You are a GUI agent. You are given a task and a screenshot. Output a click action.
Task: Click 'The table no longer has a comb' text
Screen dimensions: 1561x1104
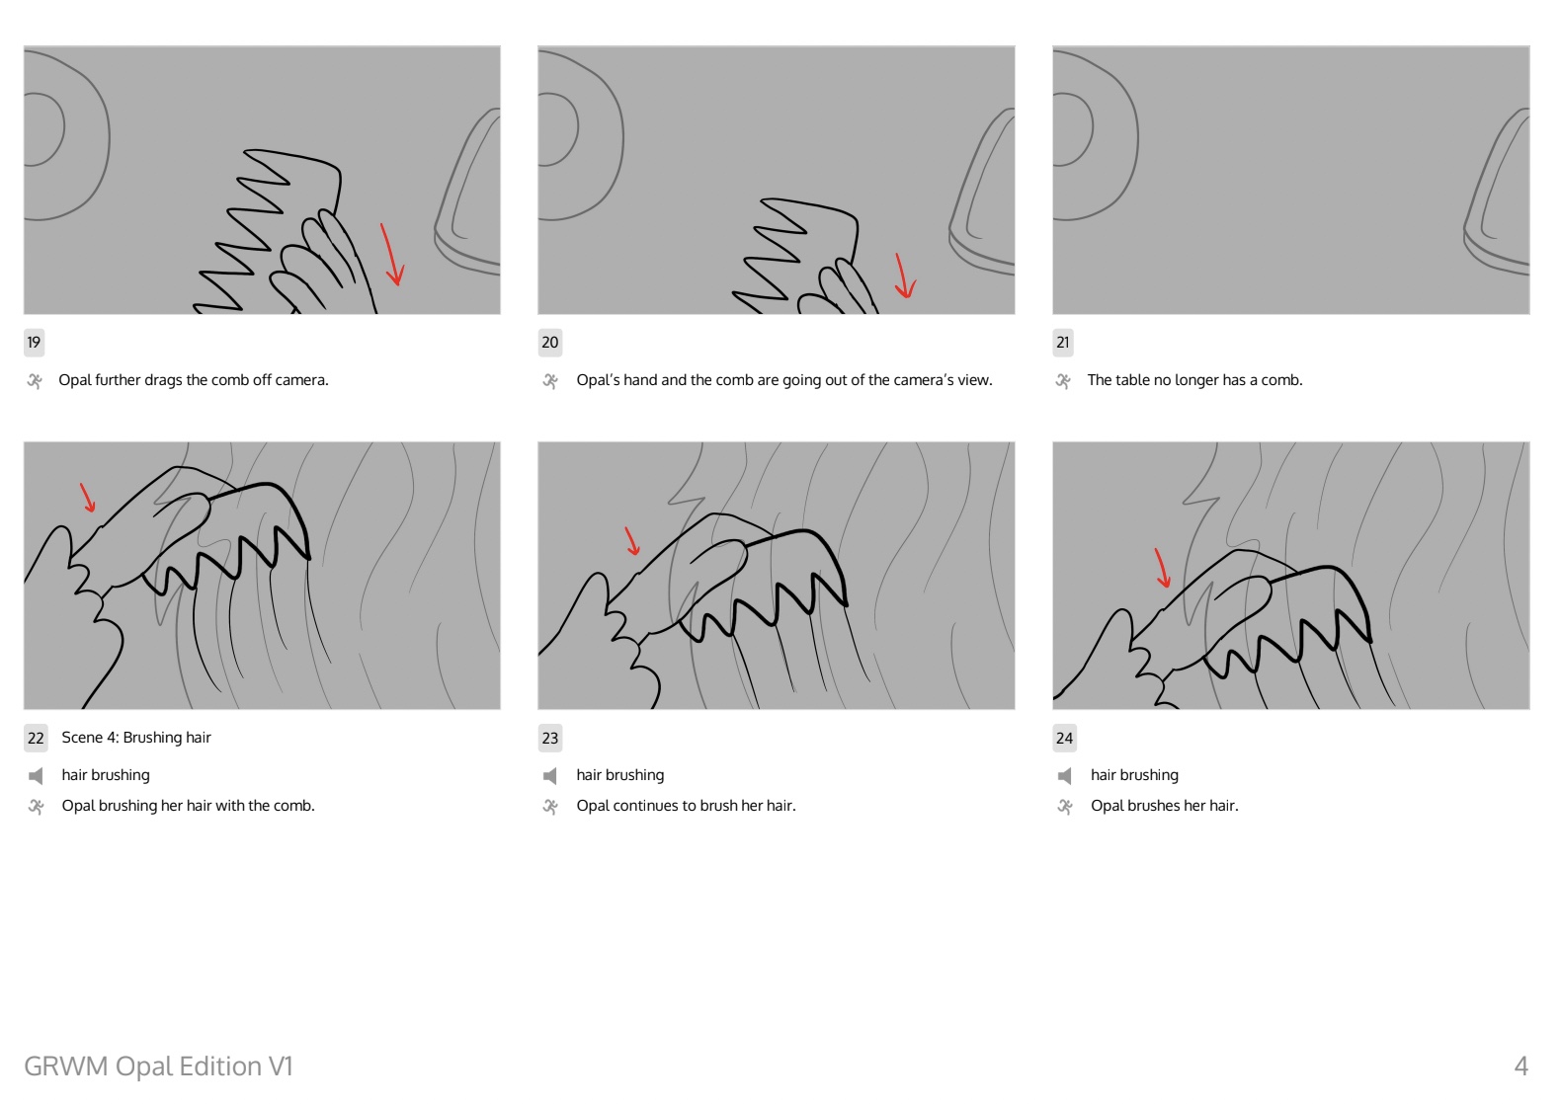click(1194, 380)
